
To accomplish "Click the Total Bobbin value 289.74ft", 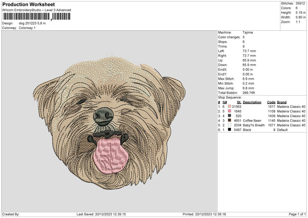I will click(251, 93).
